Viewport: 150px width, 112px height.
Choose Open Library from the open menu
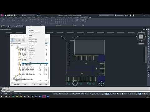click(x=32, y=47)
